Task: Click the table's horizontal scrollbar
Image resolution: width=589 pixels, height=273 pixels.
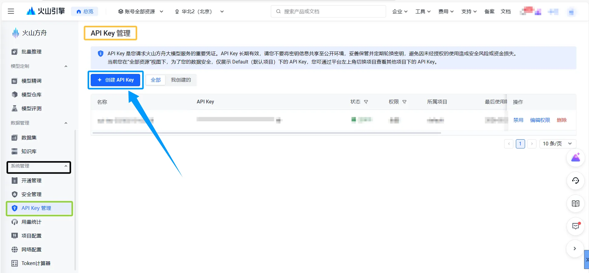Action: [x=267, y=133]
